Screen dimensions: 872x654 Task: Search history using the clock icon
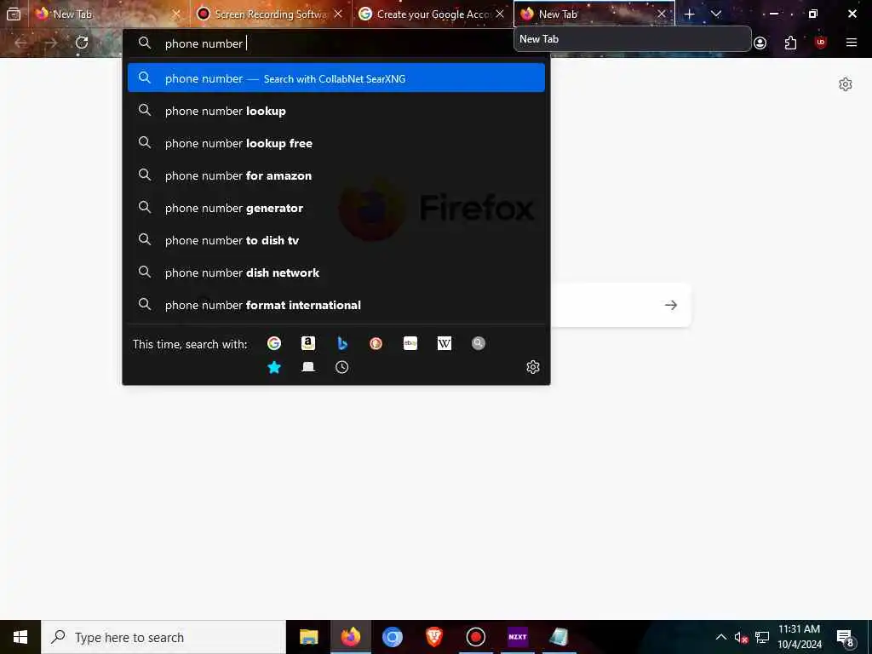[x=342, y=367]
